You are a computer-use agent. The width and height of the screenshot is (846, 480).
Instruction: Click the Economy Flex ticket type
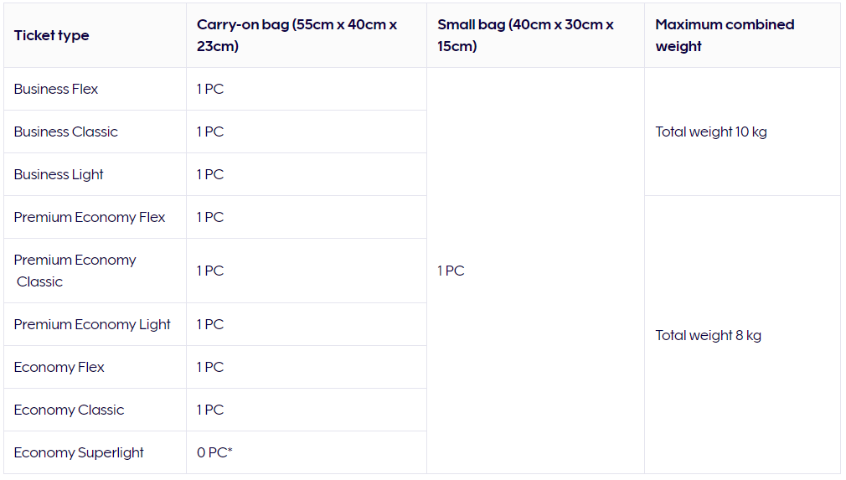coord(59,368)
